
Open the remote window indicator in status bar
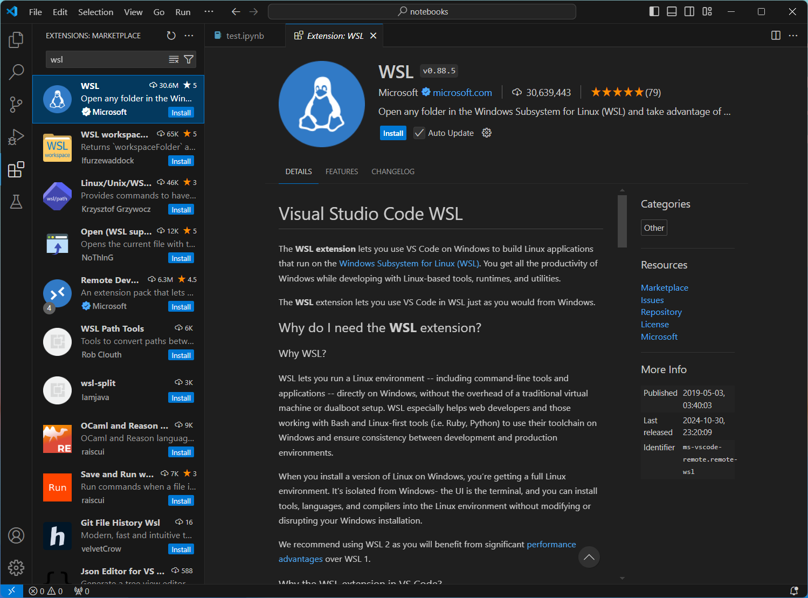[11, 591]
